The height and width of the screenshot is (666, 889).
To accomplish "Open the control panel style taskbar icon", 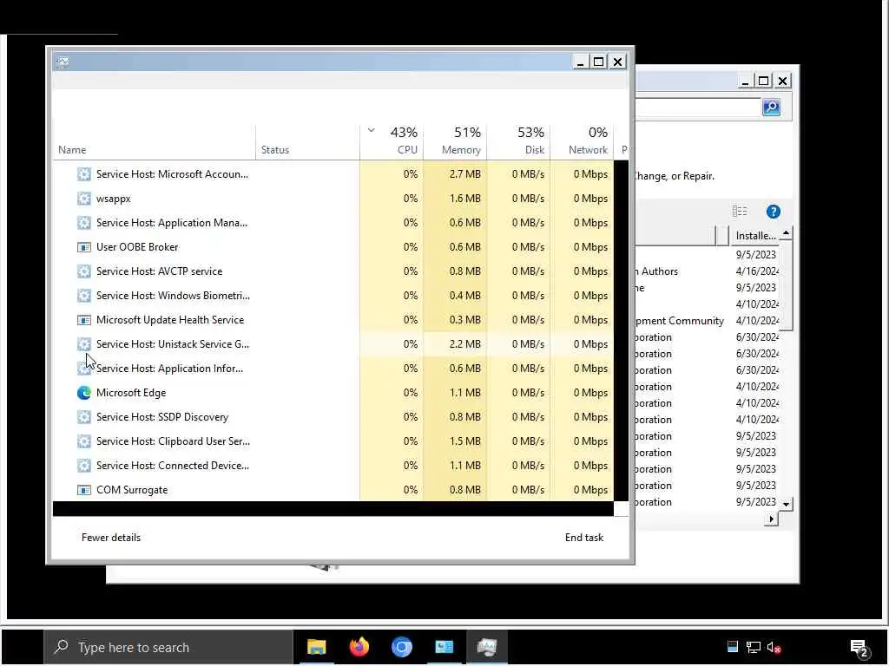I will click(444, 647).
